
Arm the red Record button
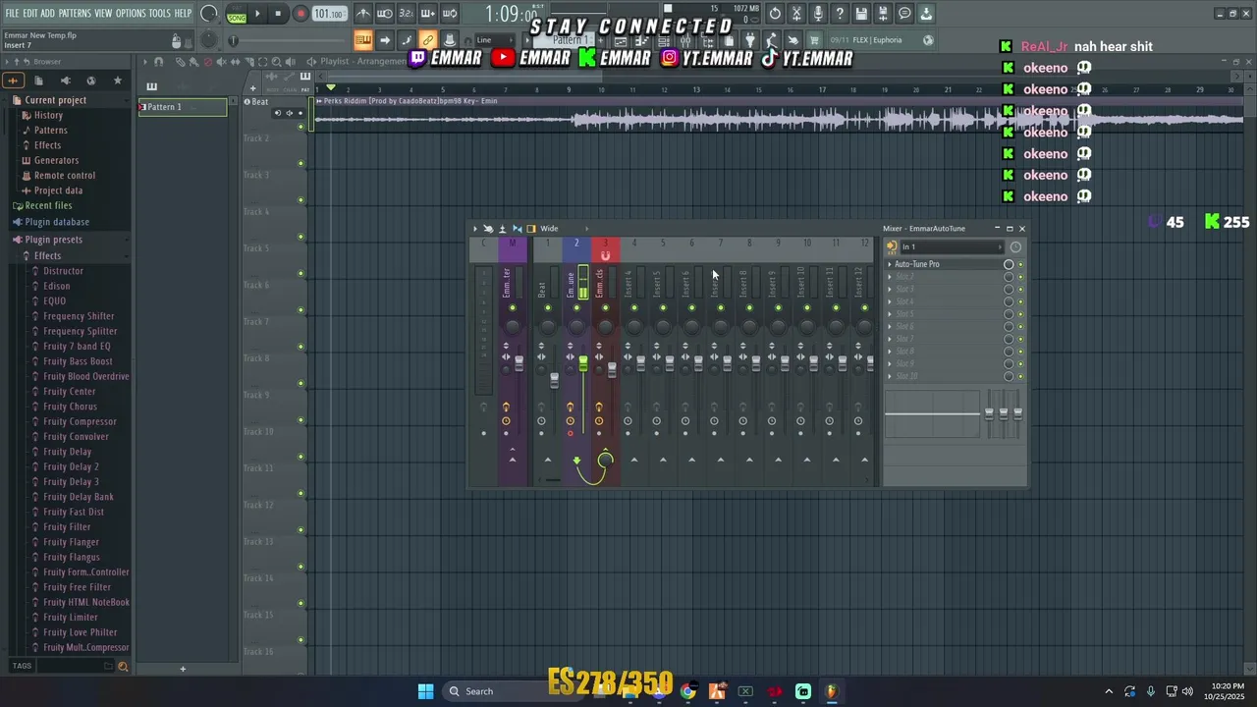point(301,14)
